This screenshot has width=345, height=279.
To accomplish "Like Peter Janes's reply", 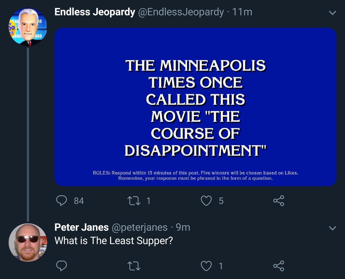I will (206, 266).
